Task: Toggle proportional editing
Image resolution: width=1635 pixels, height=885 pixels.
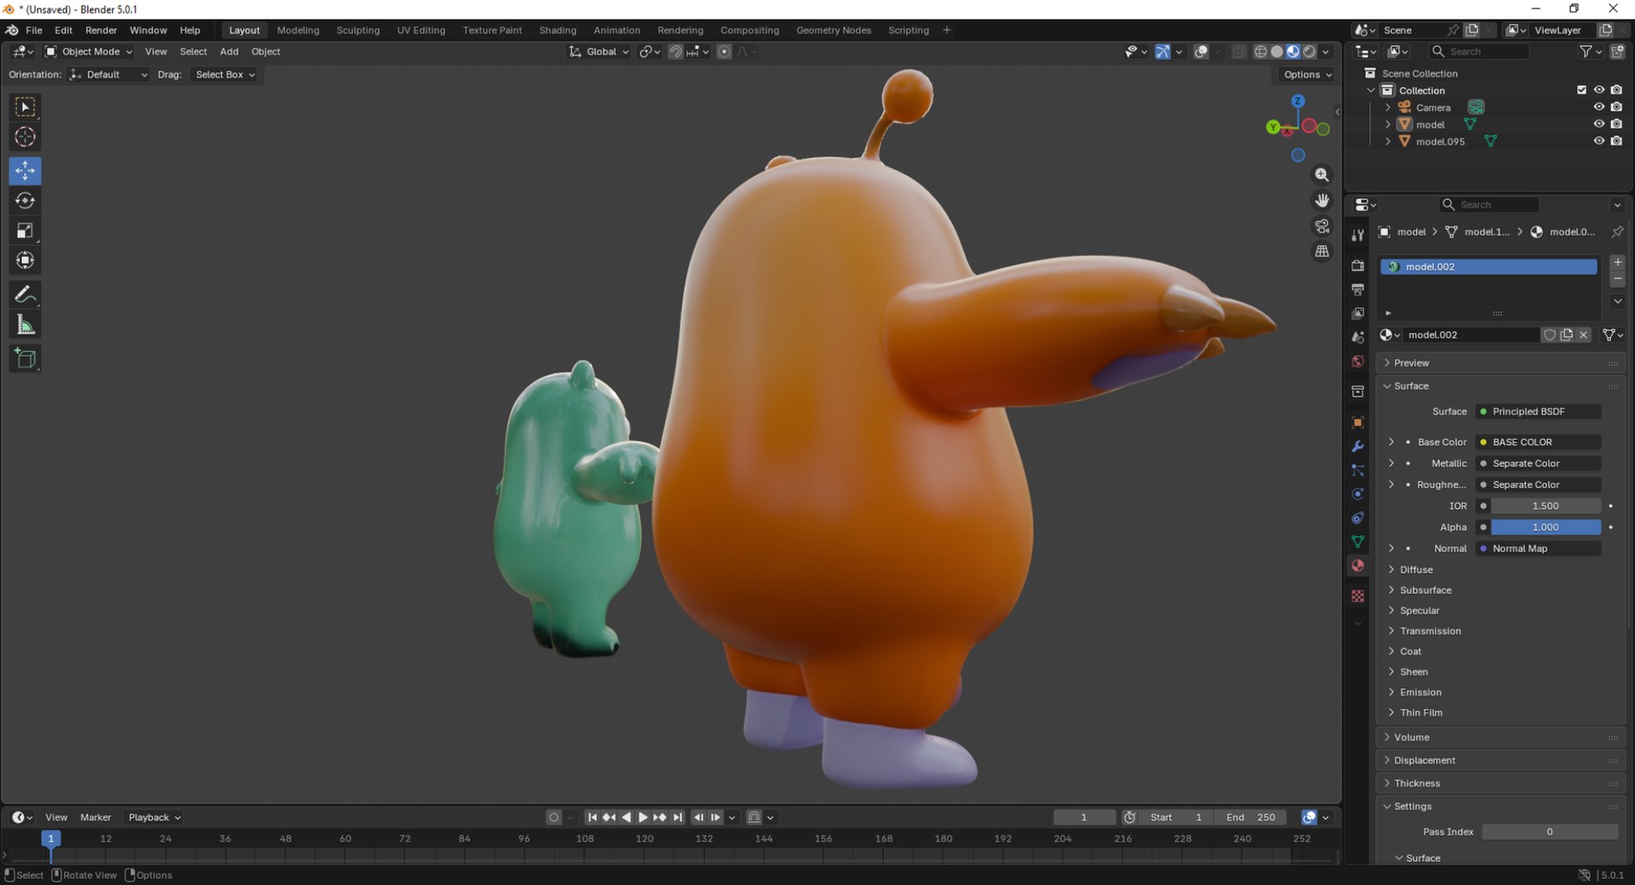Action: point(724,52)
